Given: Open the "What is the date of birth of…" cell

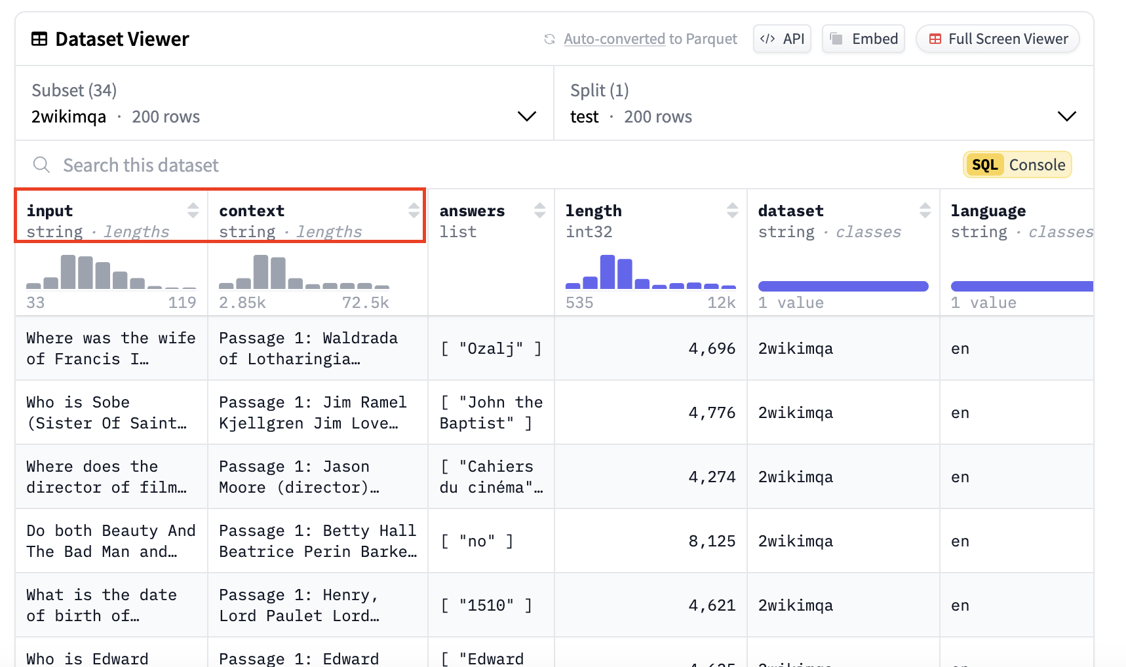Looking at the screenshot, I should (x=111, y=605).
